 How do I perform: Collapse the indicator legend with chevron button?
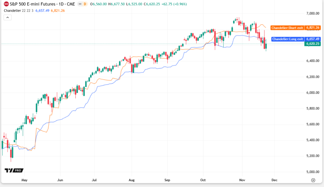pyautogui.click(x=8, y=18)
